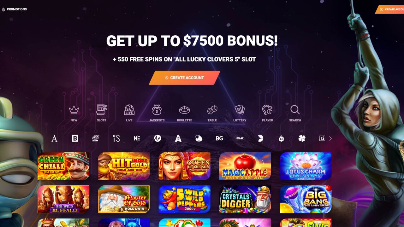Click the central Create Account button
Viewport: 404px width, 227px height.
pyautogui.click(x=185, y=78)
